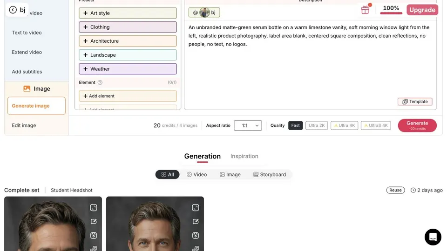Filter generations by Storyboard
This screenshot has height=251, width=447.
(x=270, y=175)
